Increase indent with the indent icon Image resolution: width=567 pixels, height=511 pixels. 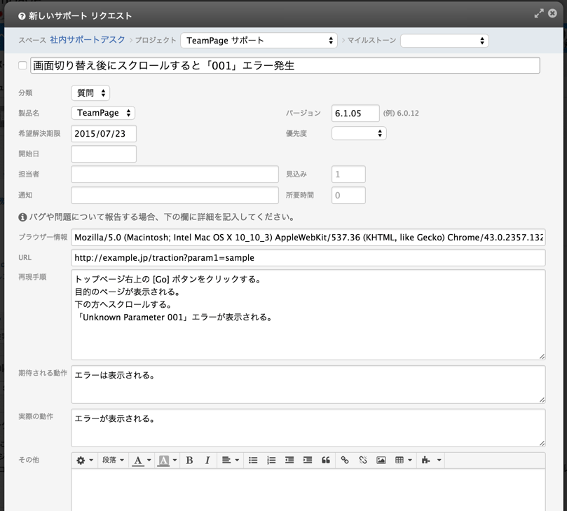[x=308, y=460]
